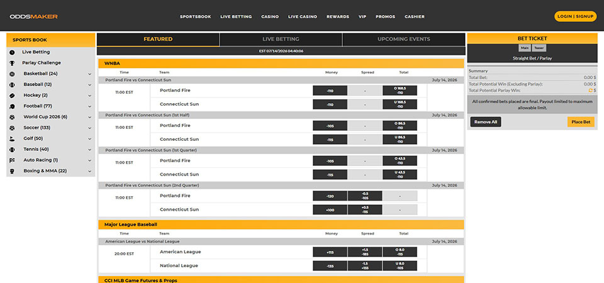Click the Baseball sport icon
Image resolution: width=604 pixels, height=283 pixels.
coord(13,84)
